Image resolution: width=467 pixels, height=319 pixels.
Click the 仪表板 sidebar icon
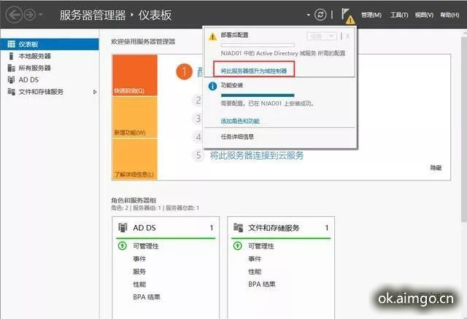pos(12,44)
